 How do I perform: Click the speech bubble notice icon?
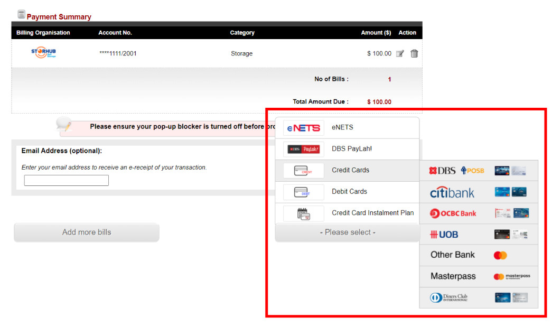[64, 125]
